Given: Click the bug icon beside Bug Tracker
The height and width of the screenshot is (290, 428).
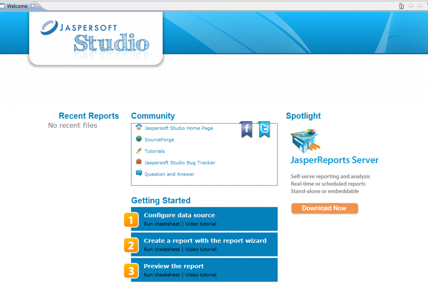Looking at the screenshot, I should [139, 162].
